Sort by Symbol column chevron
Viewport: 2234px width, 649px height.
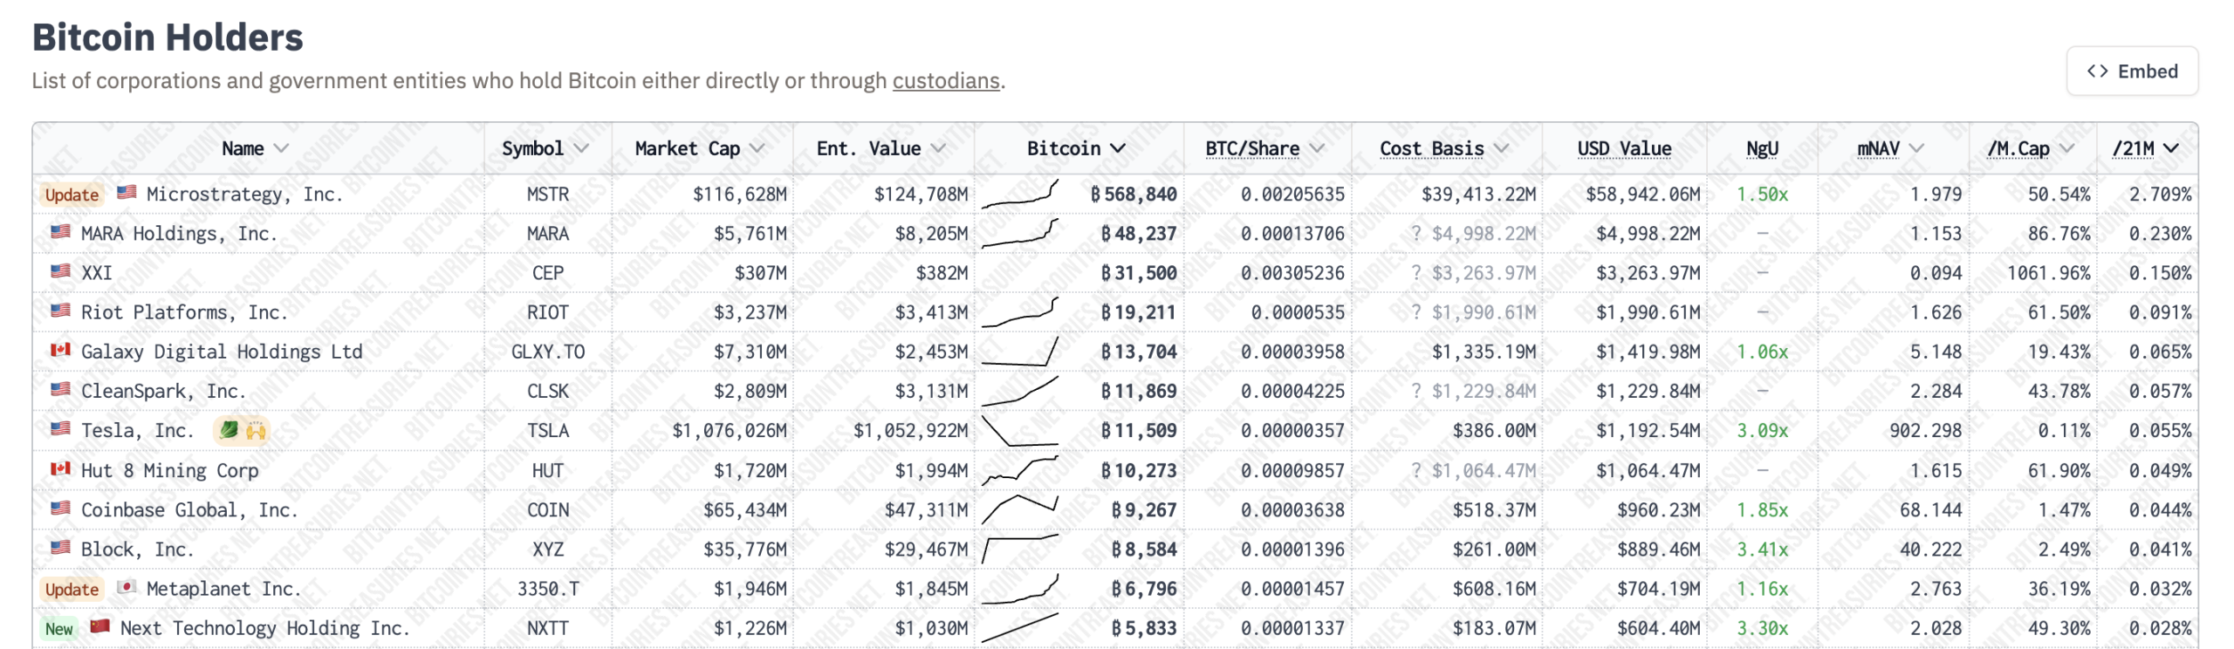point(581,149)
